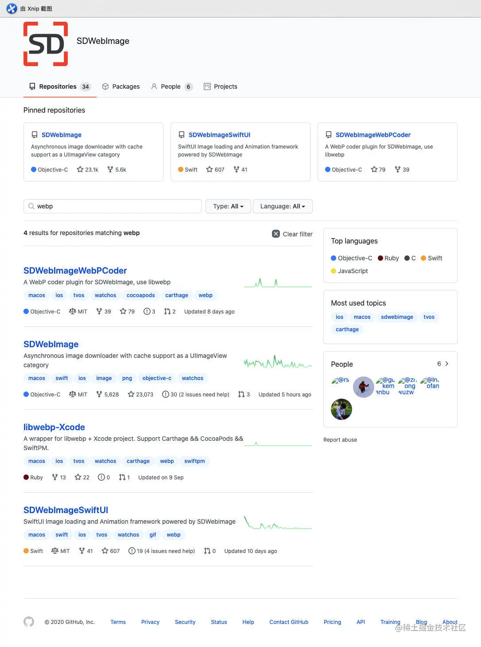Click 607 stars in SDWebImageSwiftUI result row
The image size is (481, 647).
coord(111,551)
